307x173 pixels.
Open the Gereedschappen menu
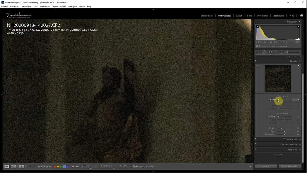59,6
